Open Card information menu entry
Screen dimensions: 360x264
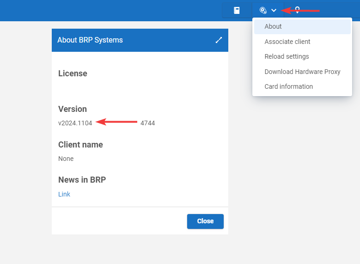302,86
